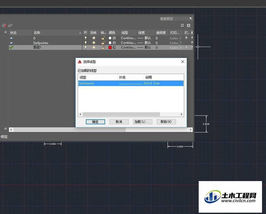Click 帮助(H) button in linetype dialog
The width and height of the screenshot is (266, 214).
(166, 122)
